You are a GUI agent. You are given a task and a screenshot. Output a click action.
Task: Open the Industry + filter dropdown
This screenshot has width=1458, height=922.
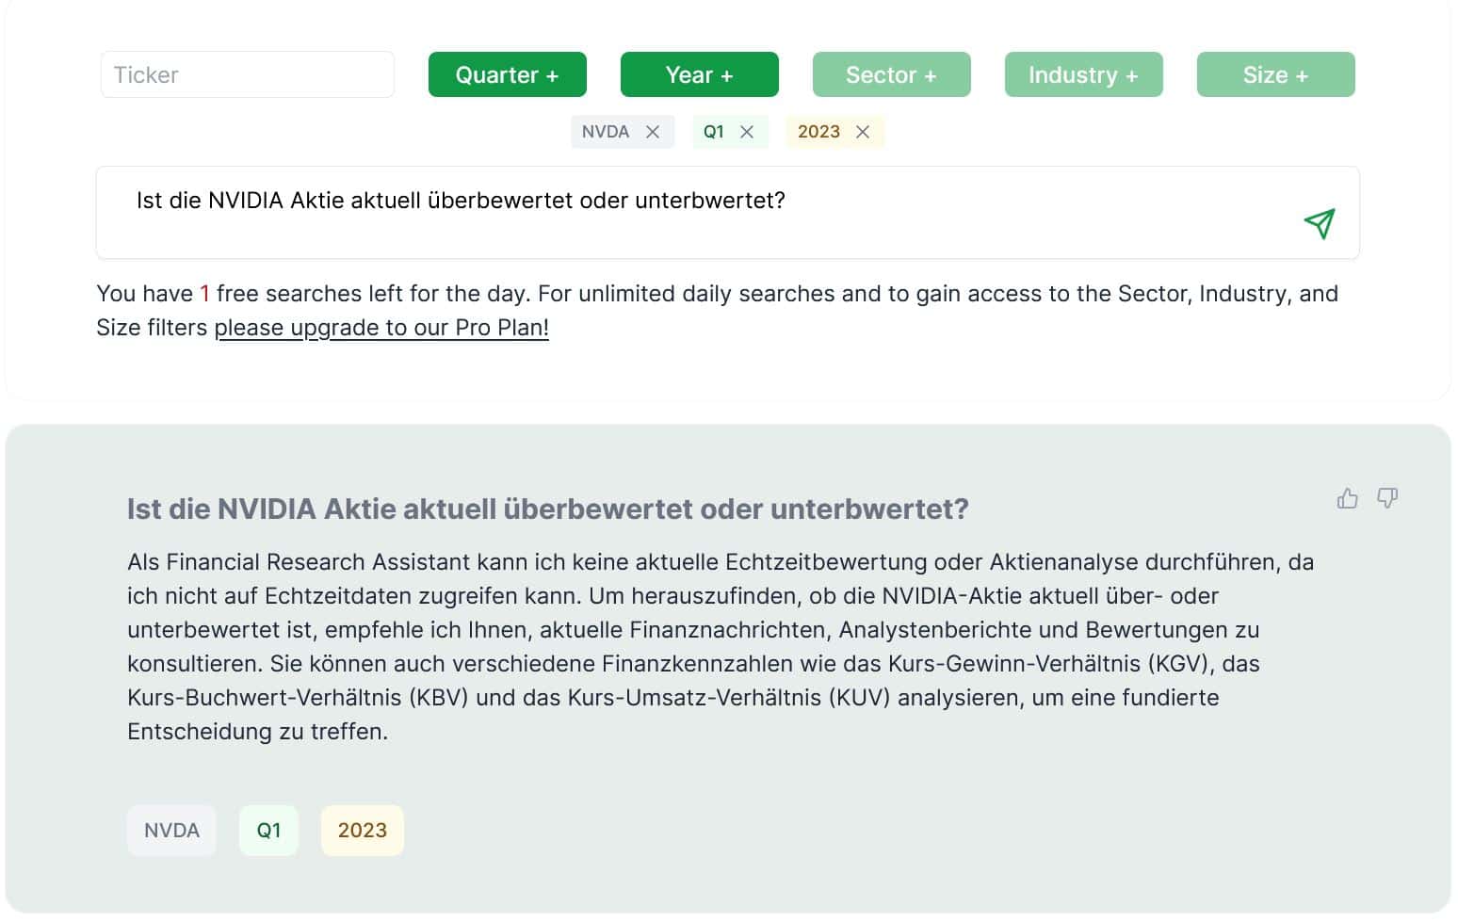click(1084, 74)
